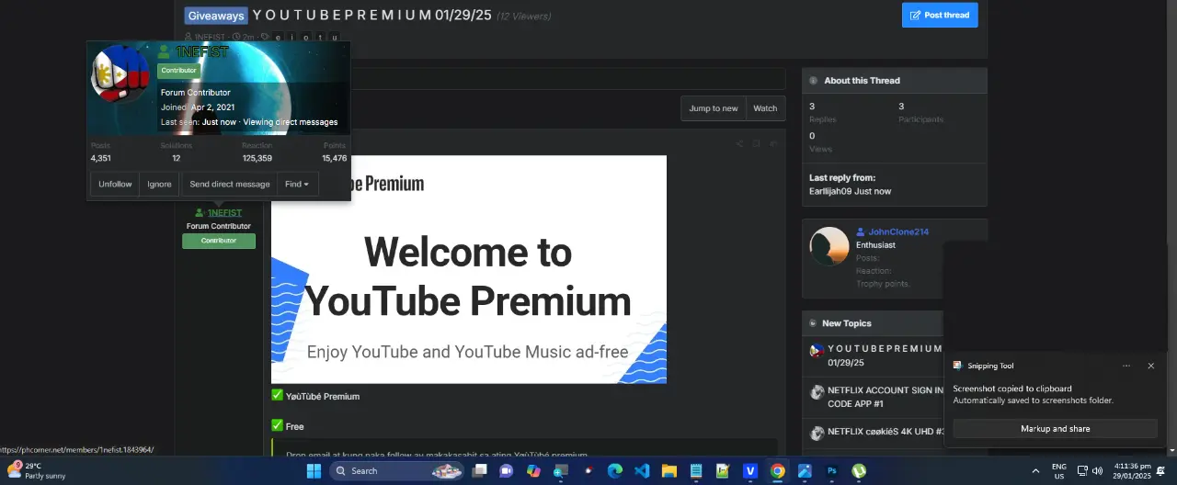Open the clock and date flyout
Screen dimensions: 1177x485
pos(1132,470)
